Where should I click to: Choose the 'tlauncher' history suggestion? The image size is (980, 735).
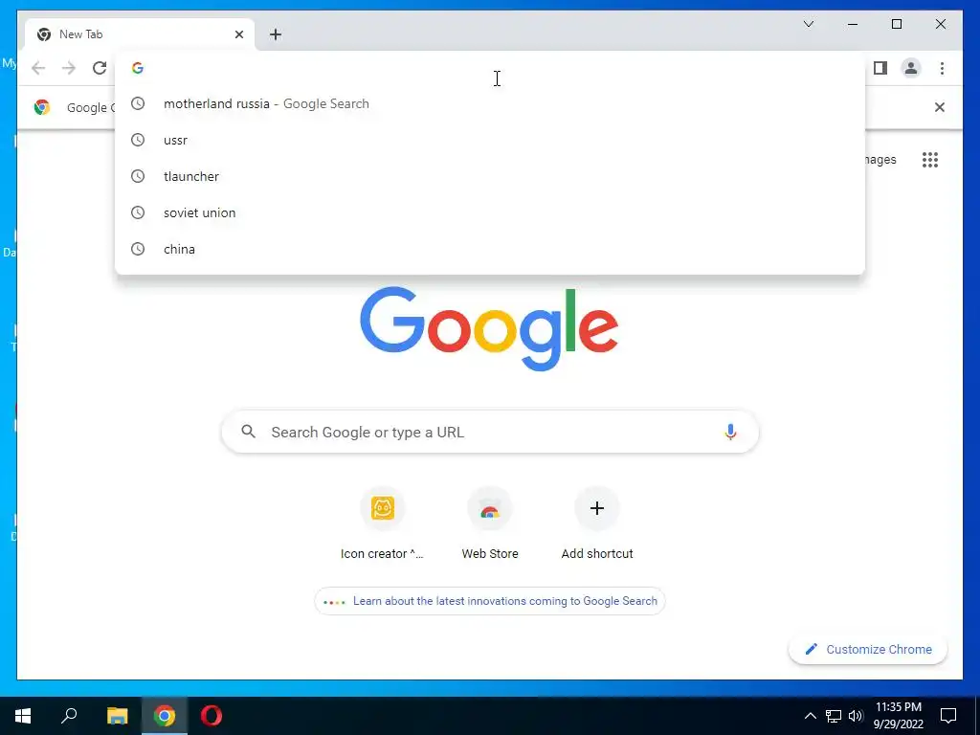(x=490, y=176)
